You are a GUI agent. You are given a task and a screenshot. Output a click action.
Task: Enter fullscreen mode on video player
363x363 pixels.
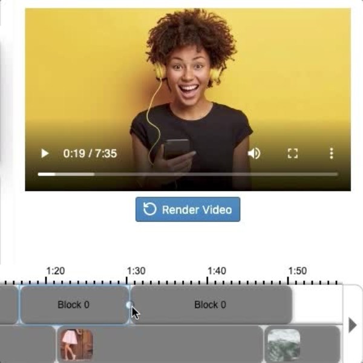[x=293, y=153]
